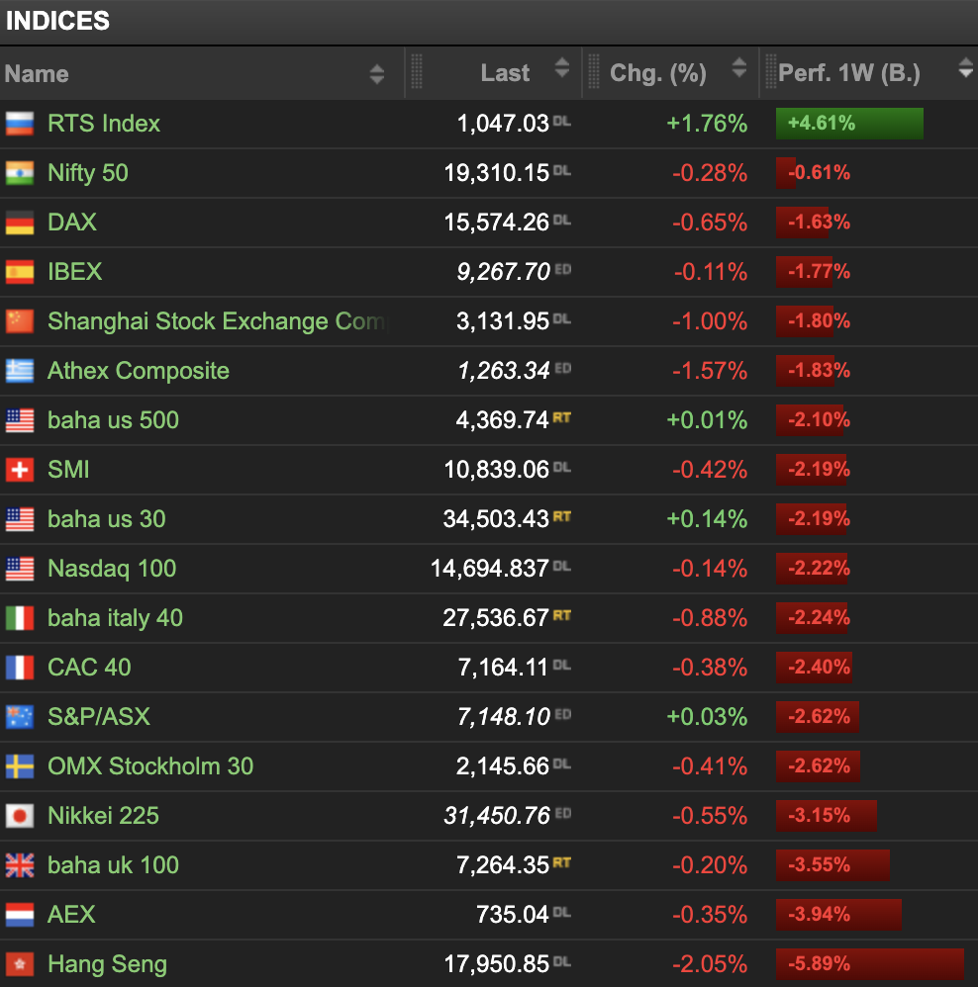978x987 pixels.
Task: Click the RT badge next to baha us 500 price
Action: coord(561,418)
